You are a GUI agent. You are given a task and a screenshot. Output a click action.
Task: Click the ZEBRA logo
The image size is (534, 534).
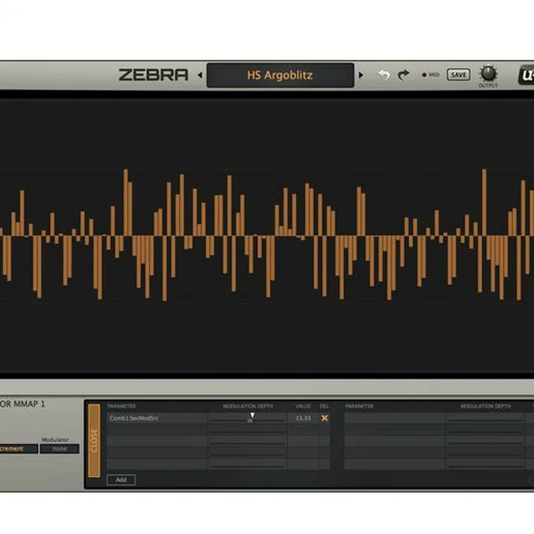point(154,75)
